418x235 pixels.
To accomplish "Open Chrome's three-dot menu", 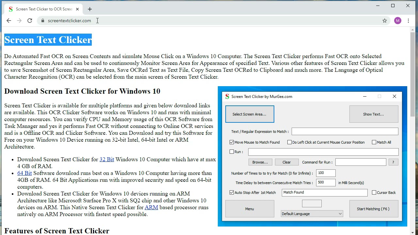I will coord(408,21).
